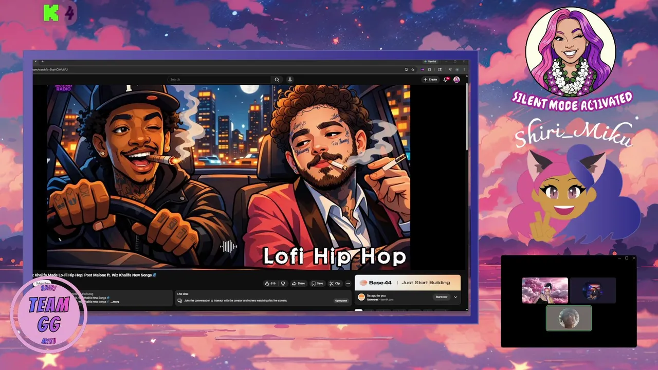Screen dimensions: 658x370
Task: Like the video with 616 likes
Action: click(270, 283)
